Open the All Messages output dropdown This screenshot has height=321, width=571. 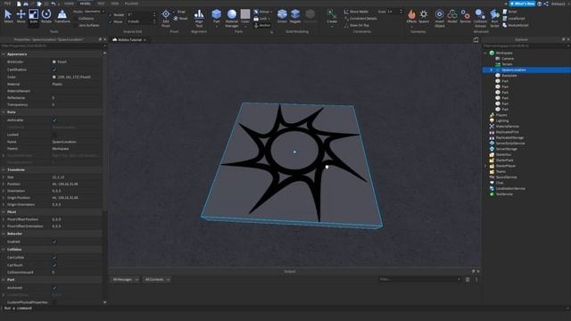125,279
